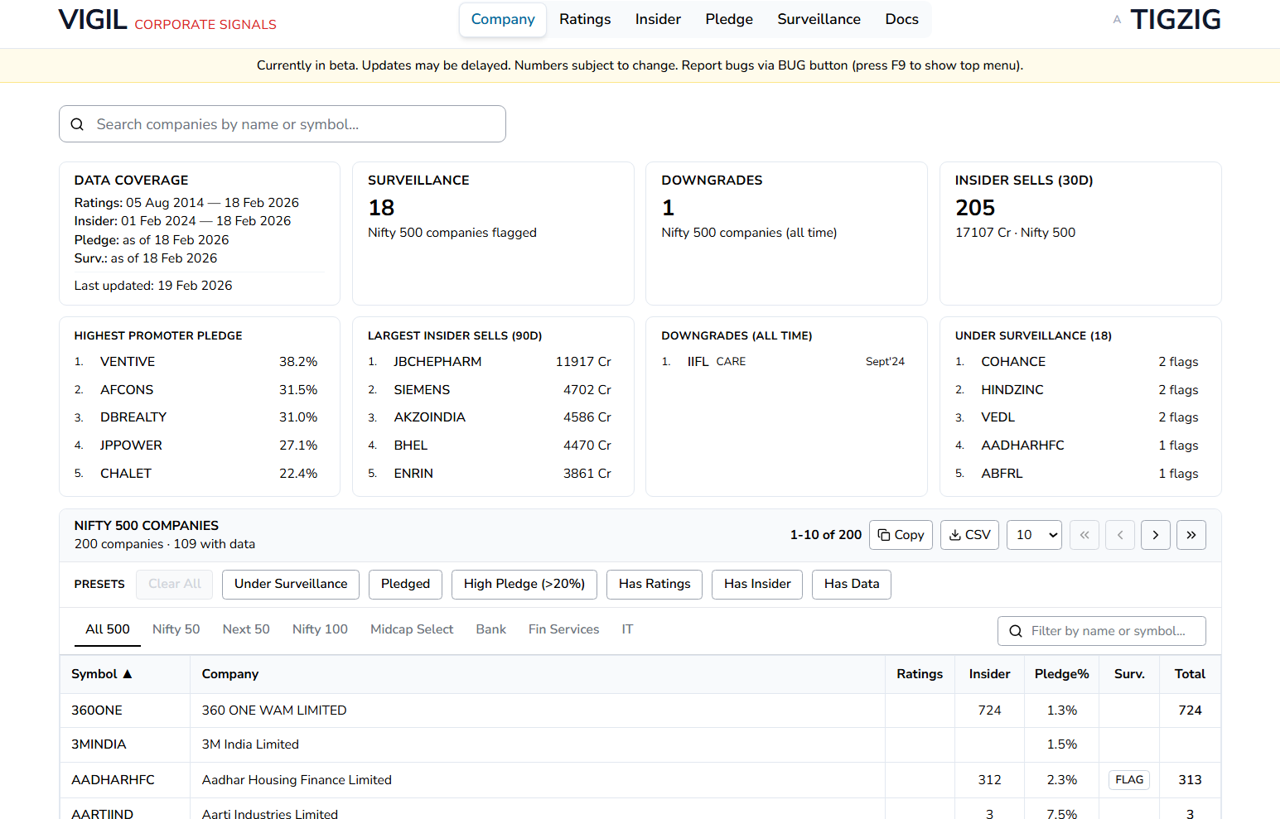Open the rows per page dropdown
This screenshot has height=819, width=1280.
click(x=1034, y=535)
